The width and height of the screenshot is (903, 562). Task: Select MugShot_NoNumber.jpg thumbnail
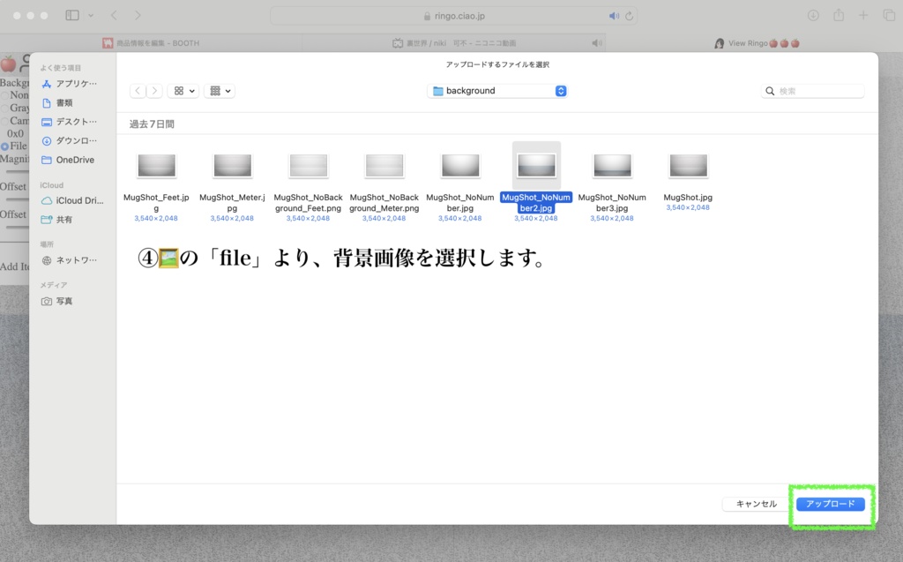pyautogui.click(x=460, y=166)
